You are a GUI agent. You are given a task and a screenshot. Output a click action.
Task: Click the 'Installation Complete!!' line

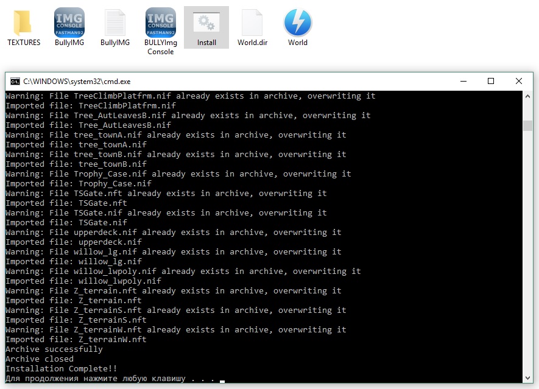[61, 369]
